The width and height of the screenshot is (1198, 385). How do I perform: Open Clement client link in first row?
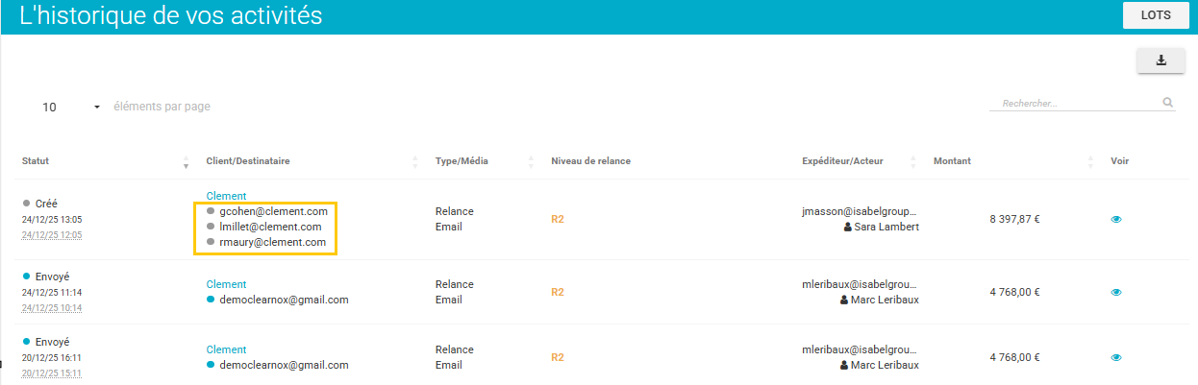(x=226, y=196)
